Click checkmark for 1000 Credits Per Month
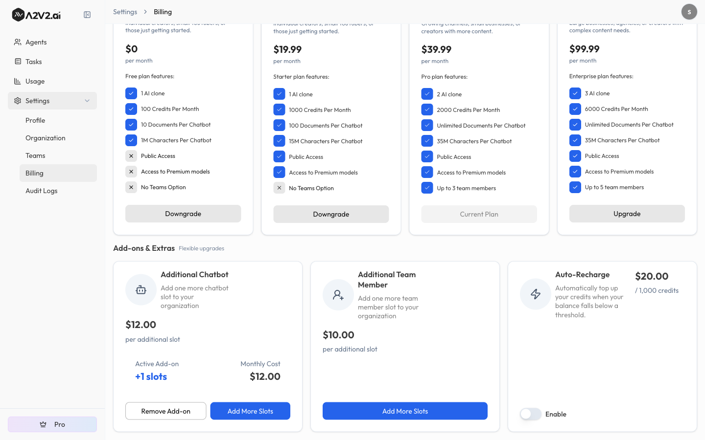 pos(279,110)
